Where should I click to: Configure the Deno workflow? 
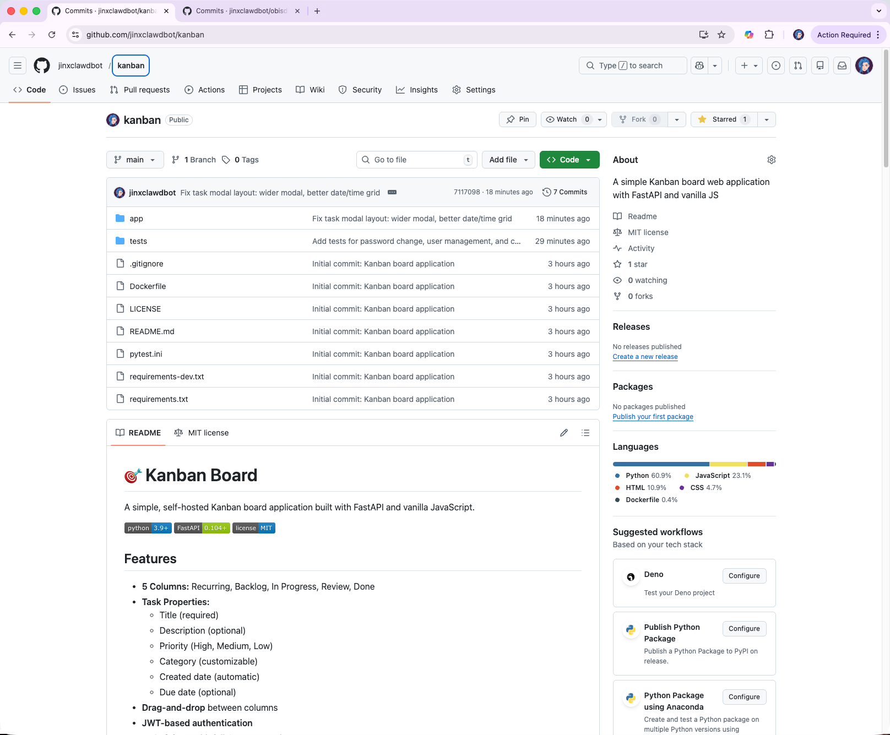tap(744, 576)
